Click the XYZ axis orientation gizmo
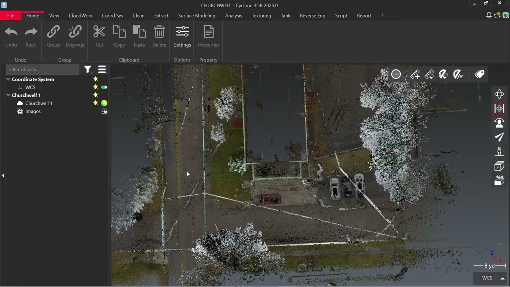The image size is (510, 287). coord(496,253)
